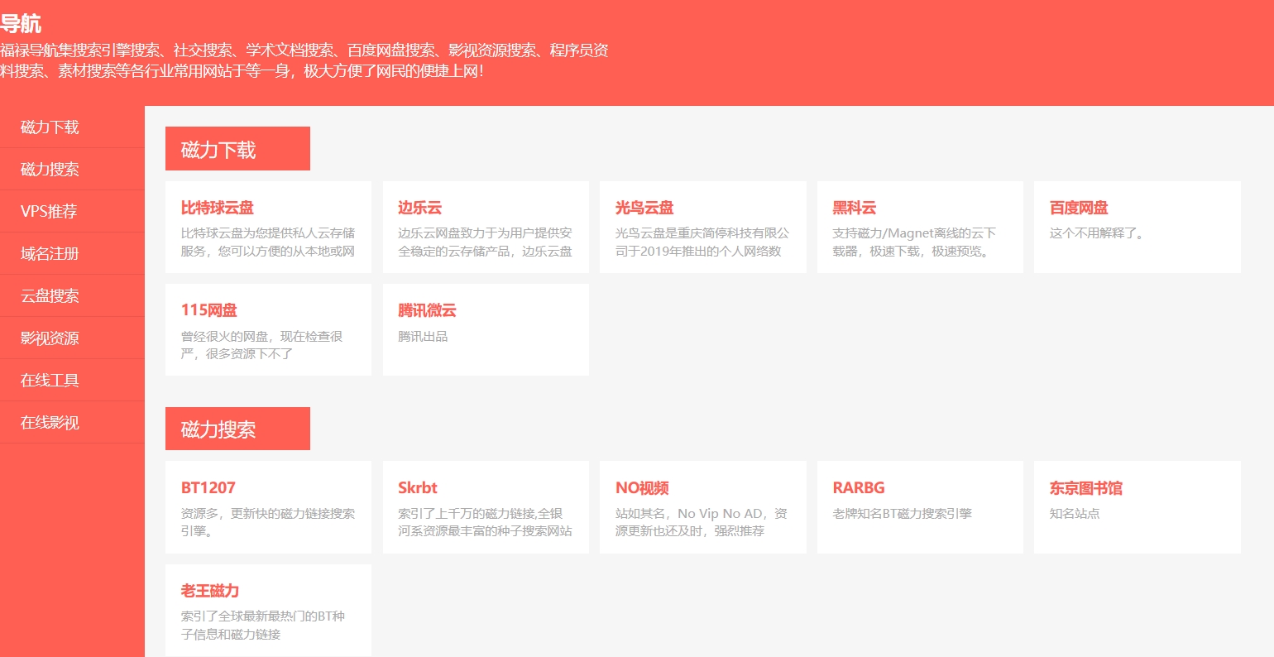Visit the 东京图书馆 card
Image resolution: width=1274 pixels, height=657 pixels.
(1137, 507)
